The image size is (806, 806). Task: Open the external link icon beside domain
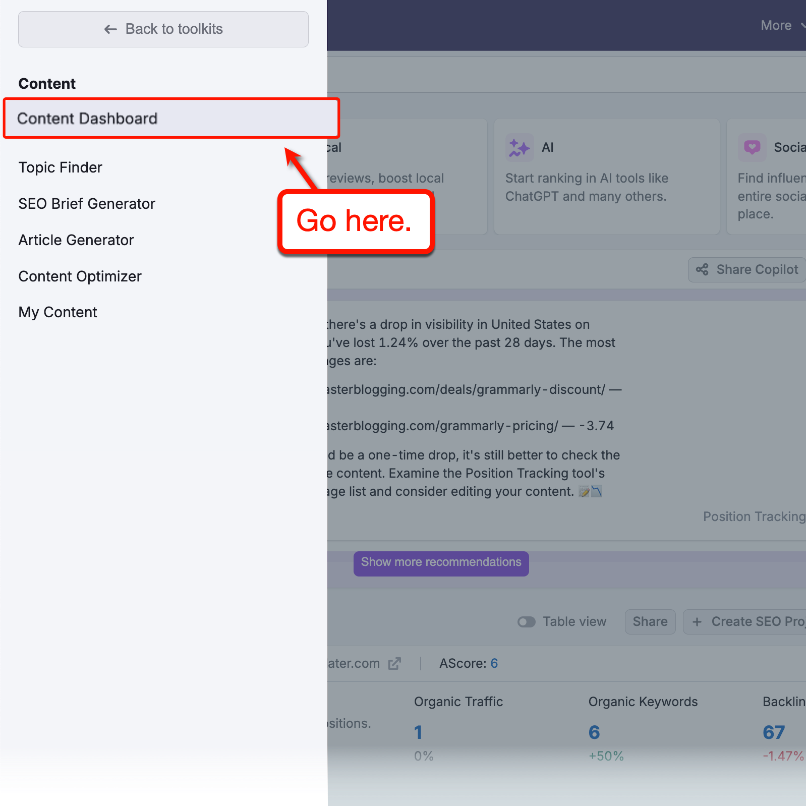pyautogui.click(x=394, y=664)
